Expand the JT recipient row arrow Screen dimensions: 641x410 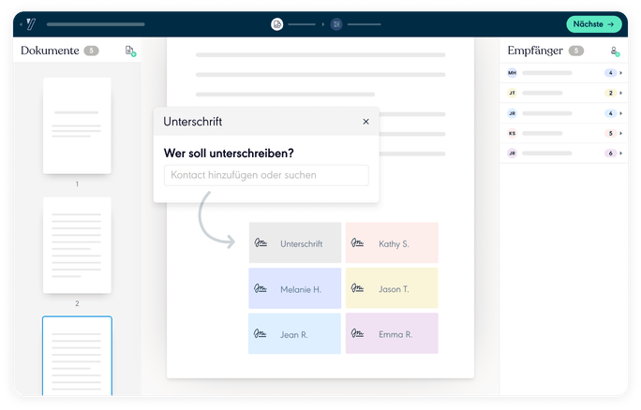(x=620, y=93)
